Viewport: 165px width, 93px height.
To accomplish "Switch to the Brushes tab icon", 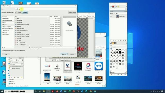I will click(111, 43).
